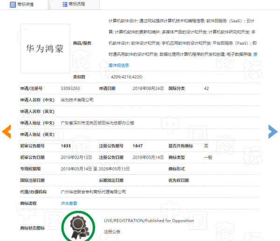Click the international class value 42

(x=206, y=88)
